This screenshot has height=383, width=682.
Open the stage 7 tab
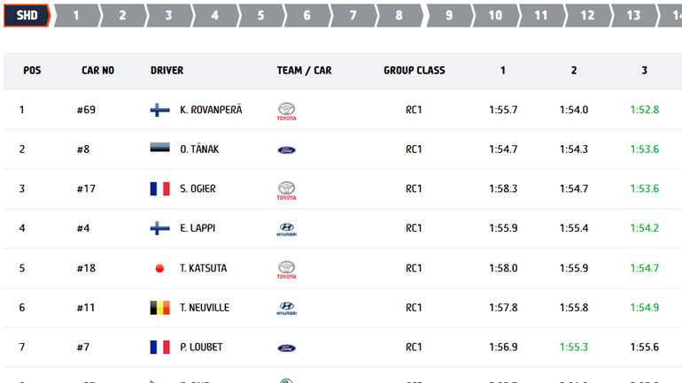pos(353,15)
